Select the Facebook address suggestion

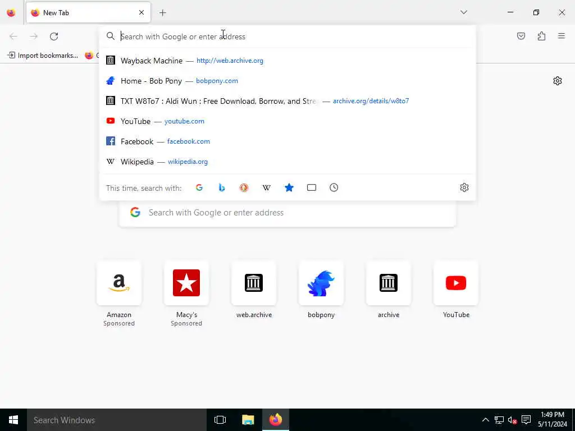click(x=287, y=141)
